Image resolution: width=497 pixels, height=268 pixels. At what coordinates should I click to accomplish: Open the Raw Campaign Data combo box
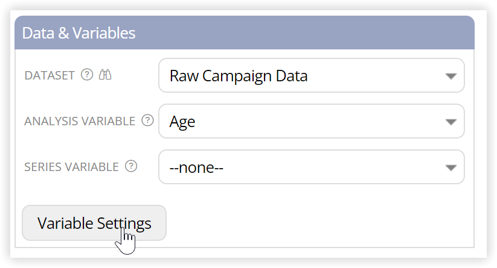312,75
